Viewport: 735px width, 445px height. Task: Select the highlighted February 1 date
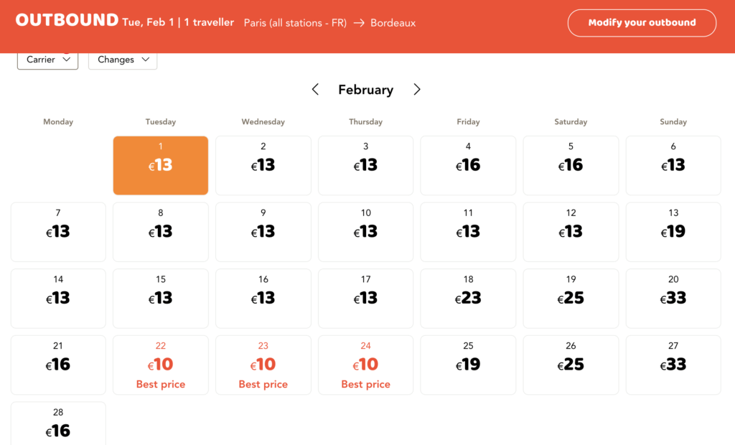coord(161,165)
